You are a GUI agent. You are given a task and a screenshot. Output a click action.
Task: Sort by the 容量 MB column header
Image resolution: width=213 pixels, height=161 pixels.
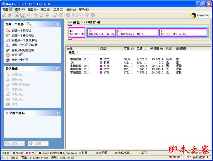point(129,48)
